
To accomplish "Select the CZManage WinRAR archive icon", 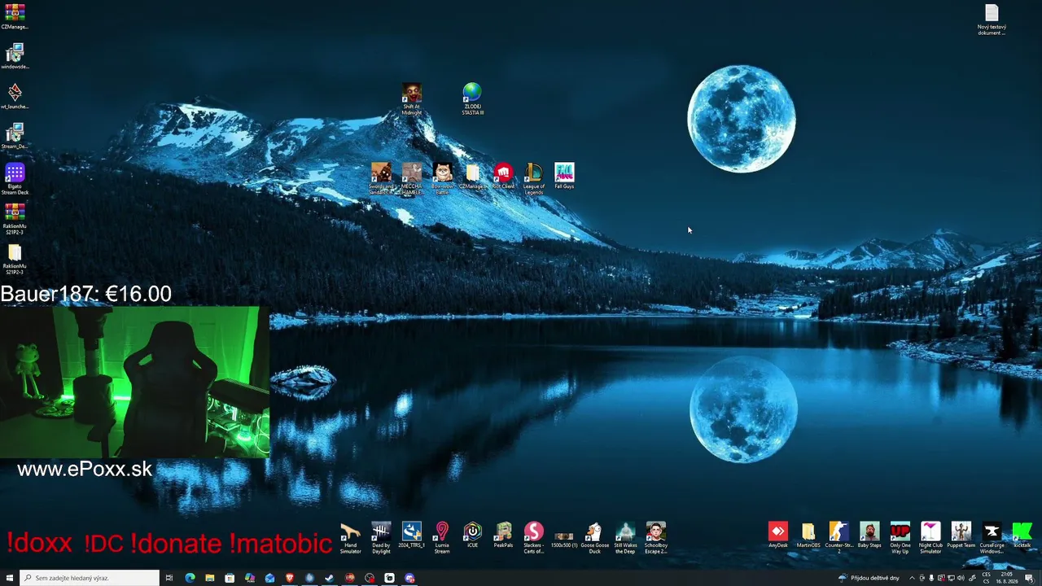I will (x=15, y=16).
